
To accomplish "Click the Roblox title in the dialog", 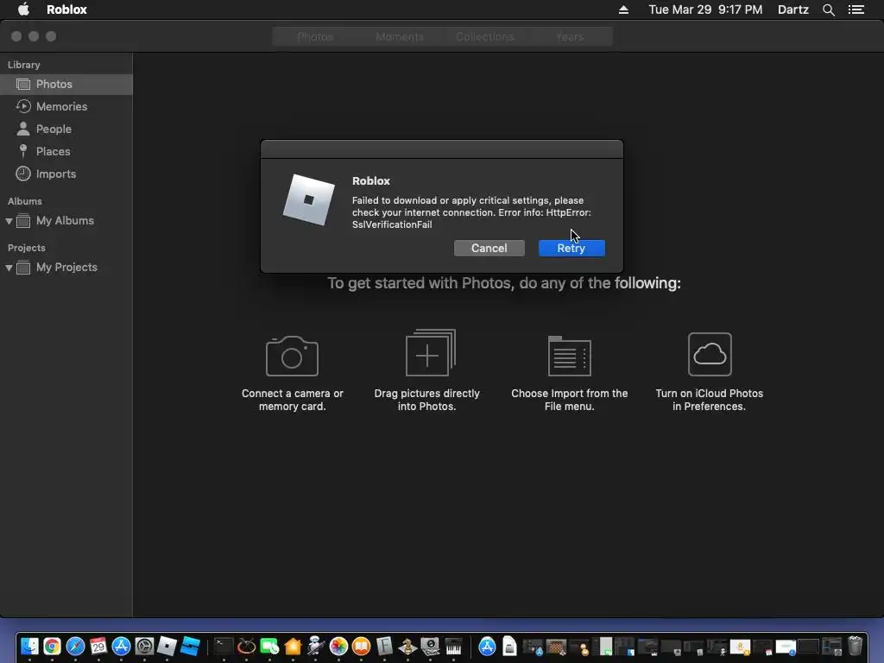I will pyautogui.click(x=371, y=181).
